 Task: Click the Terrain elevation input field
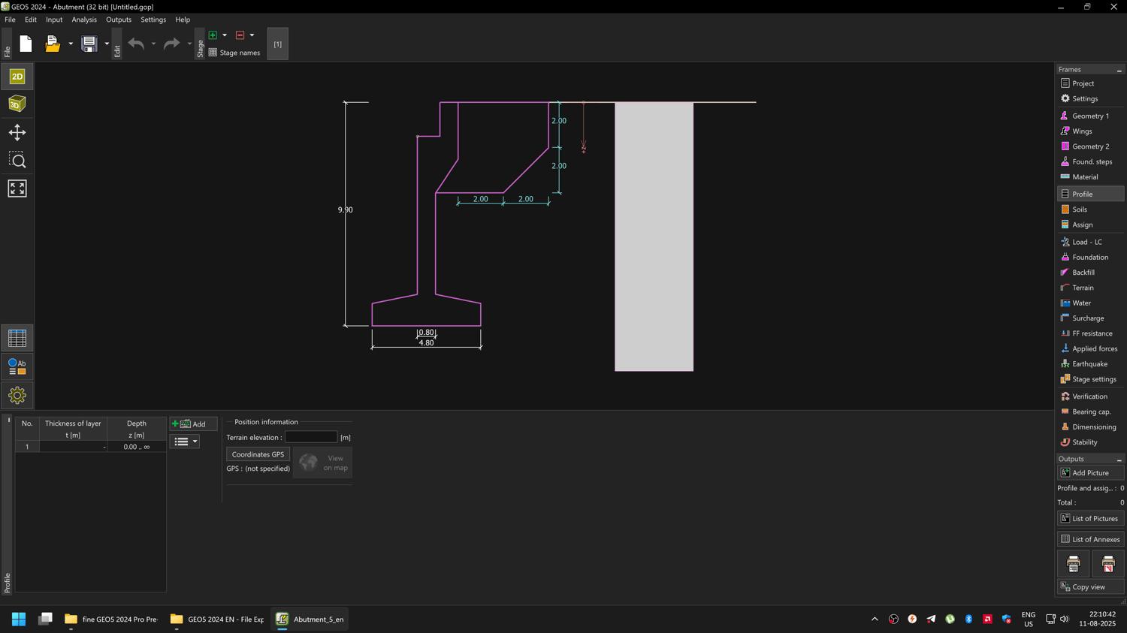pyautogui.click(x=311, y=437)
